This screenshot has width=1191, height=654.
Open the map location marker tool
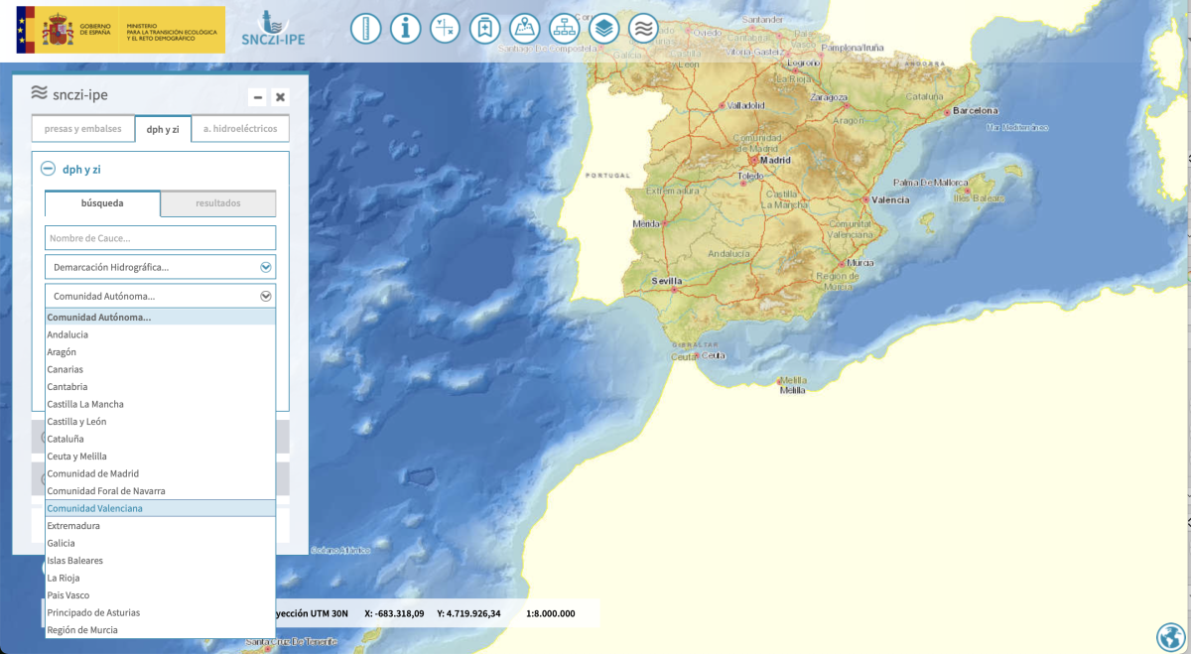pyautogui.click(x=524, y=29)
